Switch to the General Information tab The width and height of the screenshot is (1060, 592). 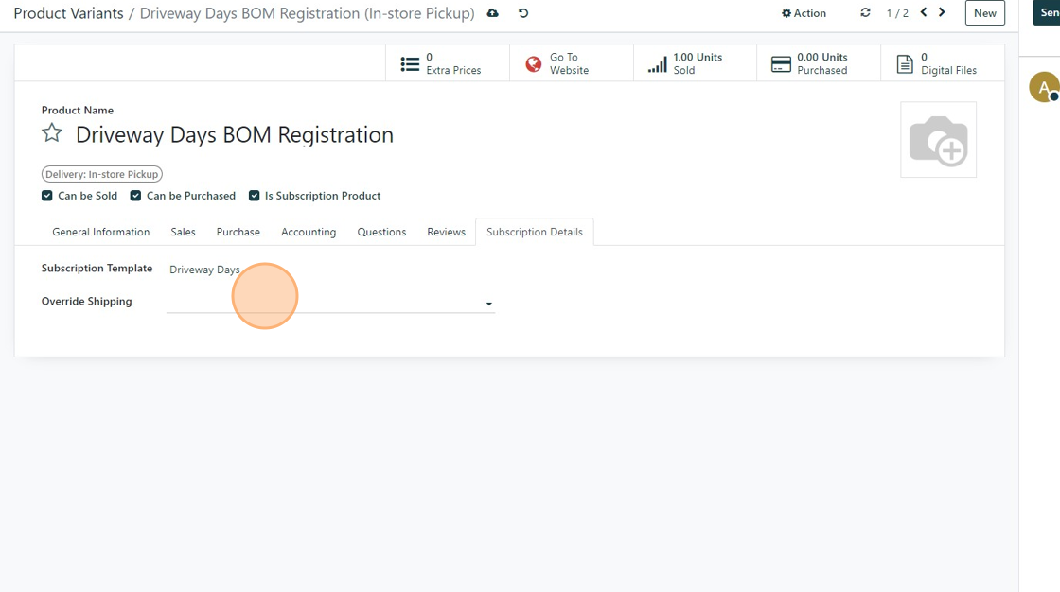pos(100,232)
